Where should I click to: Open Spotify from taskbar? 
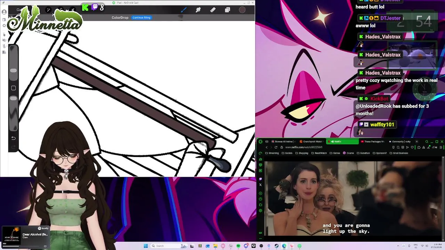(238, 246)
